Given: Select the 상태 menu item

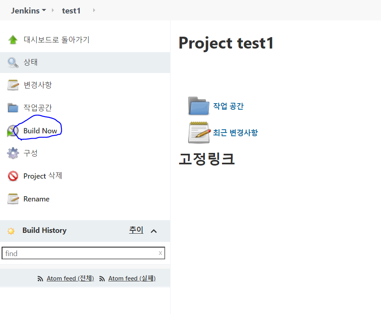Looking at the screenshot, I should (30, 62).
